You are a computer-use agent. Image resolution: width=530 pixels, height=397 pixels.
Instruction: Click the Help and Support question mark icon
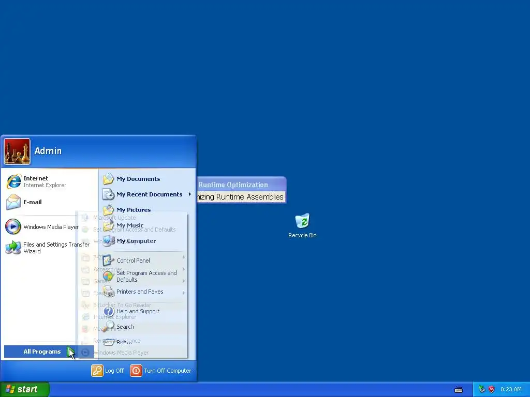[x=109, y=311]
